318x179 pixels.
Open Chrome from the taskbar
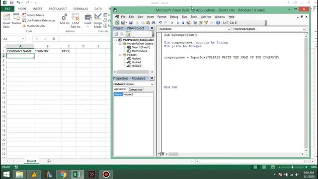[63, 175]
